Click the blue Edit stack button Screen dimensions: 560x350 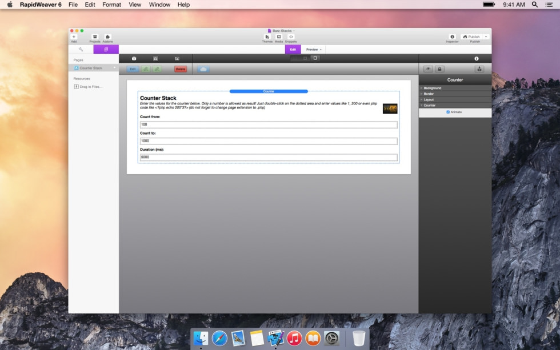(x=133, y=69)
